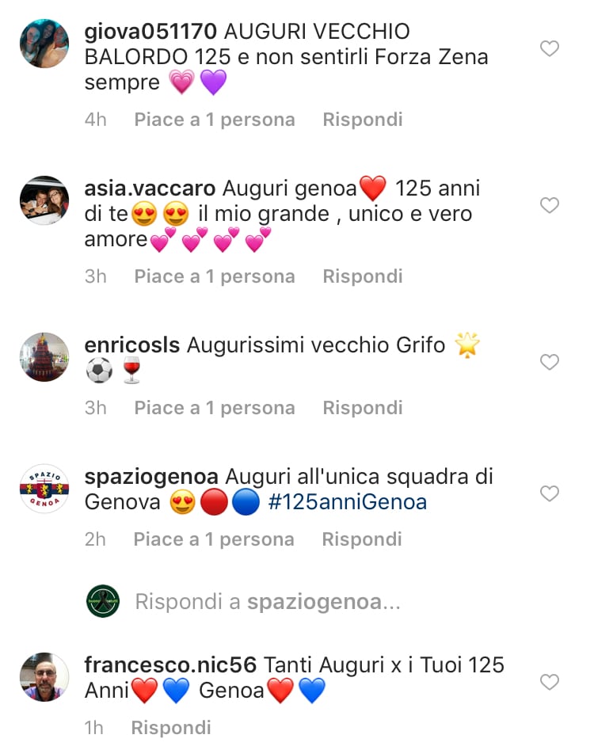View francesco.nic56's profile picture
The width and height of the screenshot is (594, 750).
tap(44, 677)
